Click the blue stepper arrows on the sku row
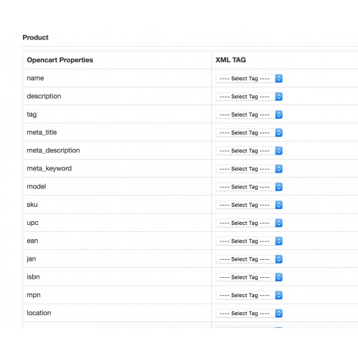Screen dimensions: 358x358 279,205
